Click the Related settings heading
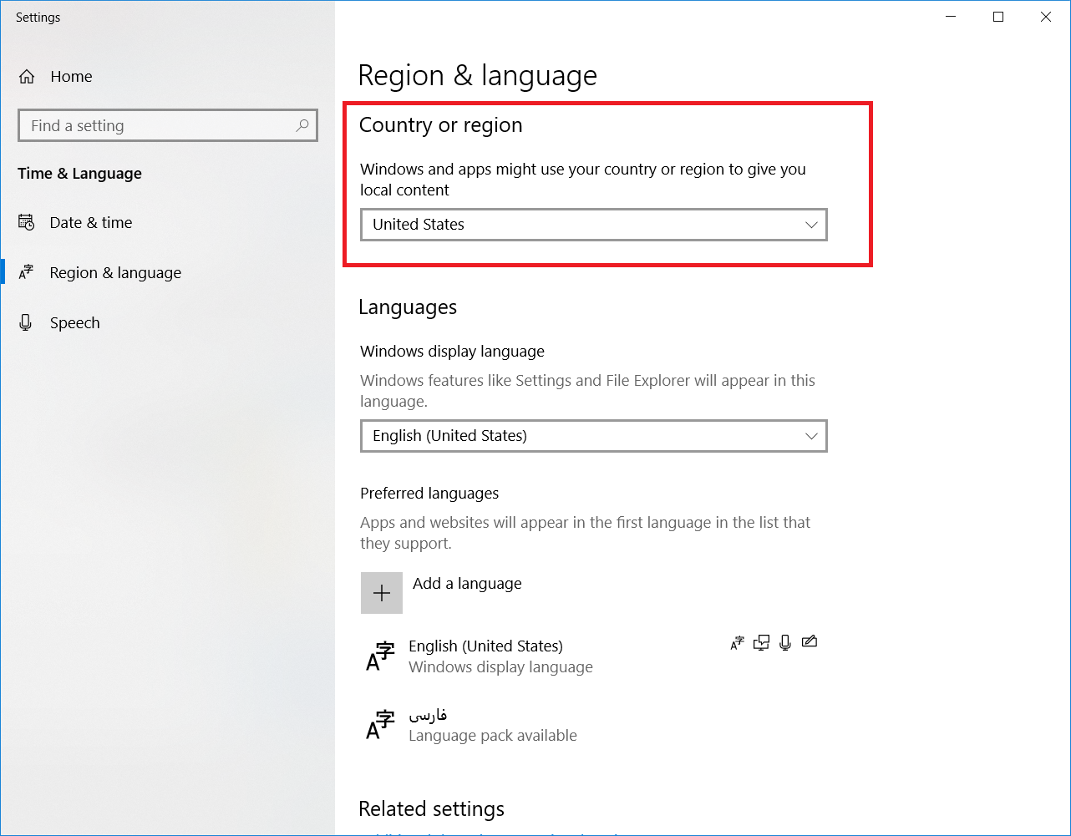 [x=431, y=808]
